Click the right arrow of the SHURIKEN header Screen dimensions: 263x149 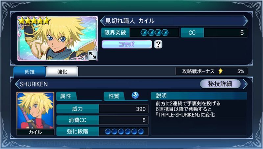(x=246, y=84)
